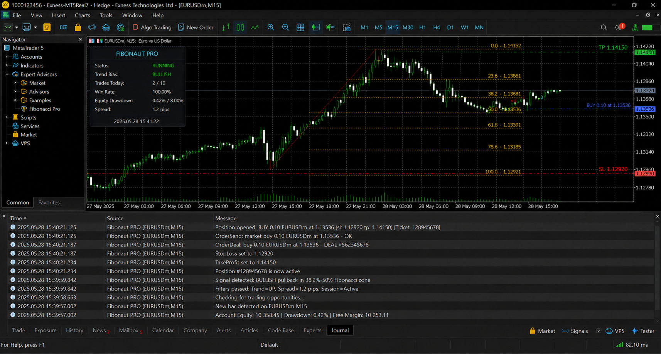
Task: Click the signals toolbar icon
Action: coord(92,27)
